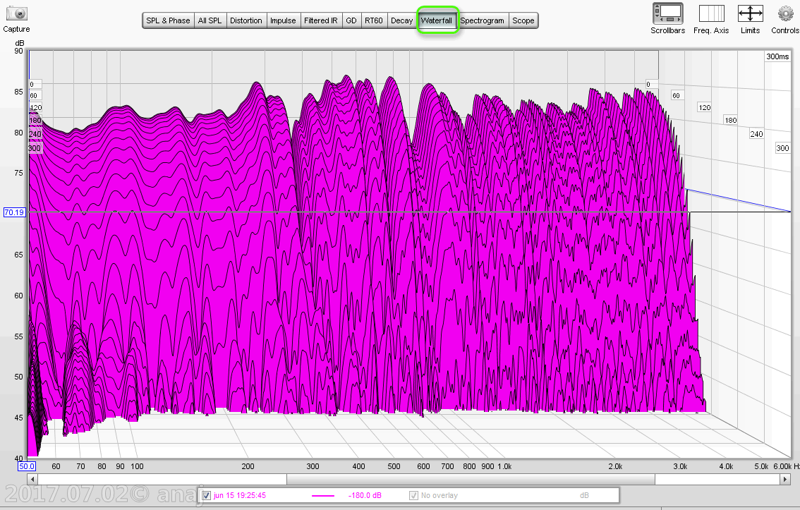Click the horizontal frequency scrollbar thumb
800x510 pixels.
tap(470, 479)
